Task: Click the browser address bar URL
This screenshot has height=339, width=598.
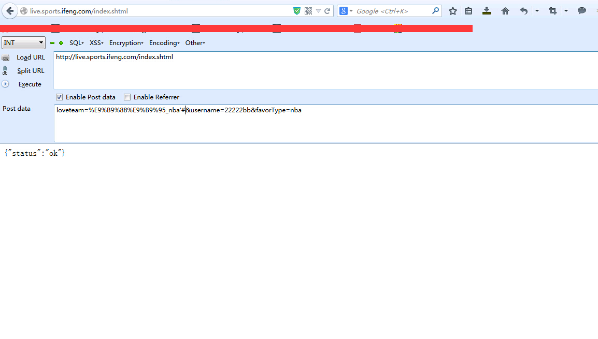Action: click(79, 11)
